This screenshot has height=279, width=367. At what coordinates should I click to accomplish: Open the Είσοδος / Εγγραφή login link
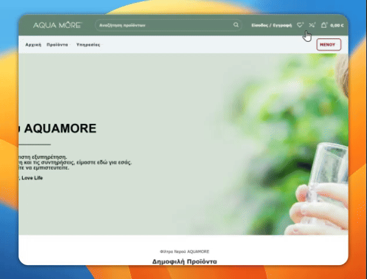coord(272,26)
